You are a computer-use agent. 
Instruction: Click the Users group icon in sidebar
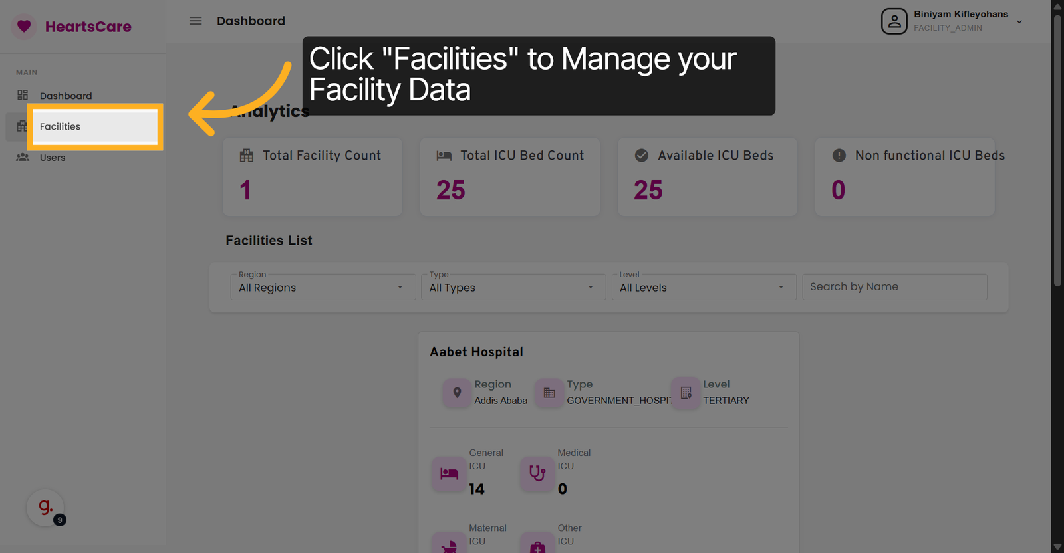pos(23,157)
